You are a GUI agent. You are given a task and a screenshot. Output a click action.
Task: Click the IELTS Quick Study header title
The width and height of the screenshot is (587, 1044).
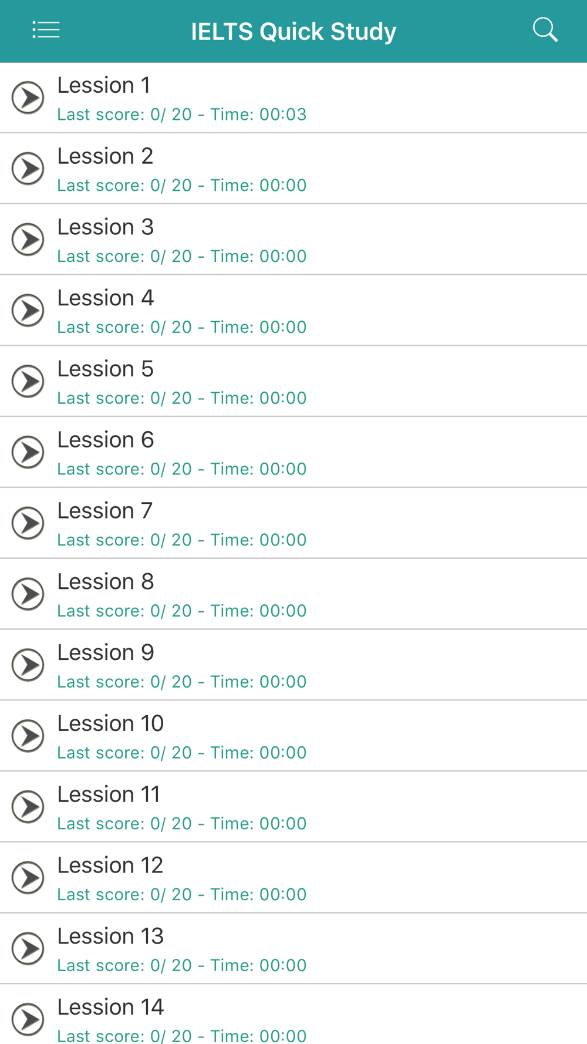tap(293, 31)
